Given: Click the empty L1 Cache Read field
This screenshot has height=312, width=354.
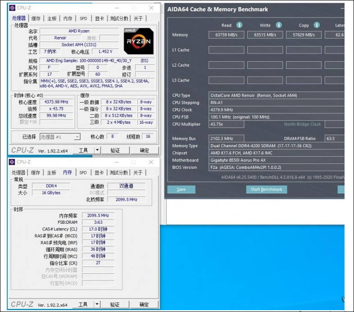Looking at the screenshot, I should tap(226, 50).
